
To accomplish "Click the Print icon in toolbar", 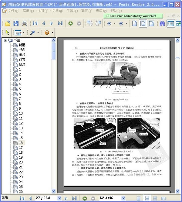I will click(24, 23).
